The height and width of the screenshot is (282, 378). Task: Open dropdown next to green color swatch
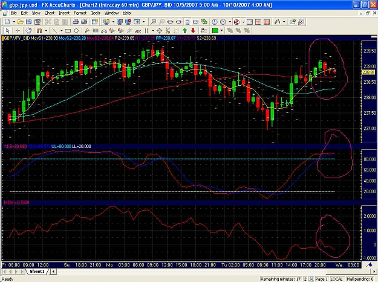point(221,31)
